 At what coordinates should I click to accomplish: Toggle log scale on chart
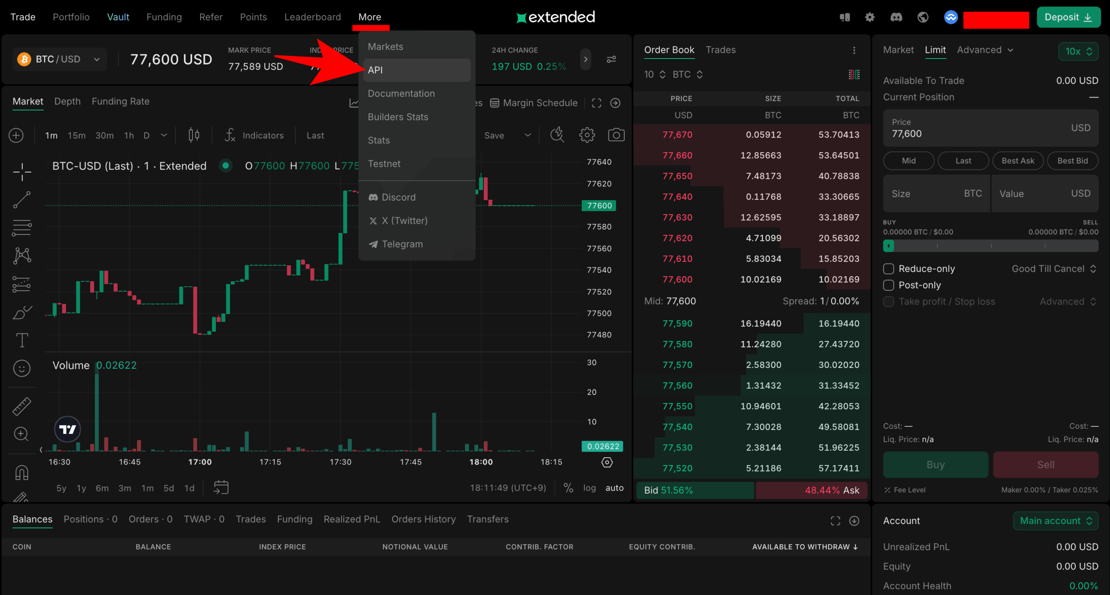[589, 488]
